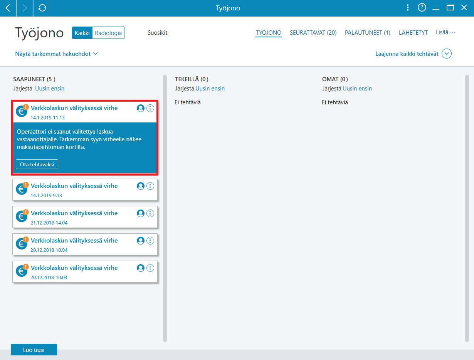Open the help question mark icon
Screen dimensions: 474x360
422,8
